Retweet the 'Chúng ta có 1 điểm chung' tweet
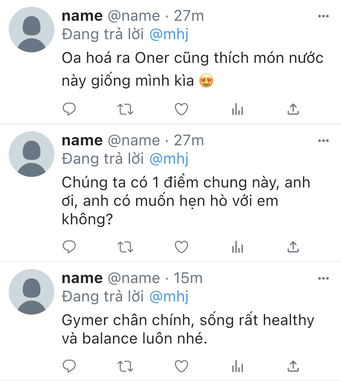The width and height of the screenshot is (341, 381). (125, 247)
